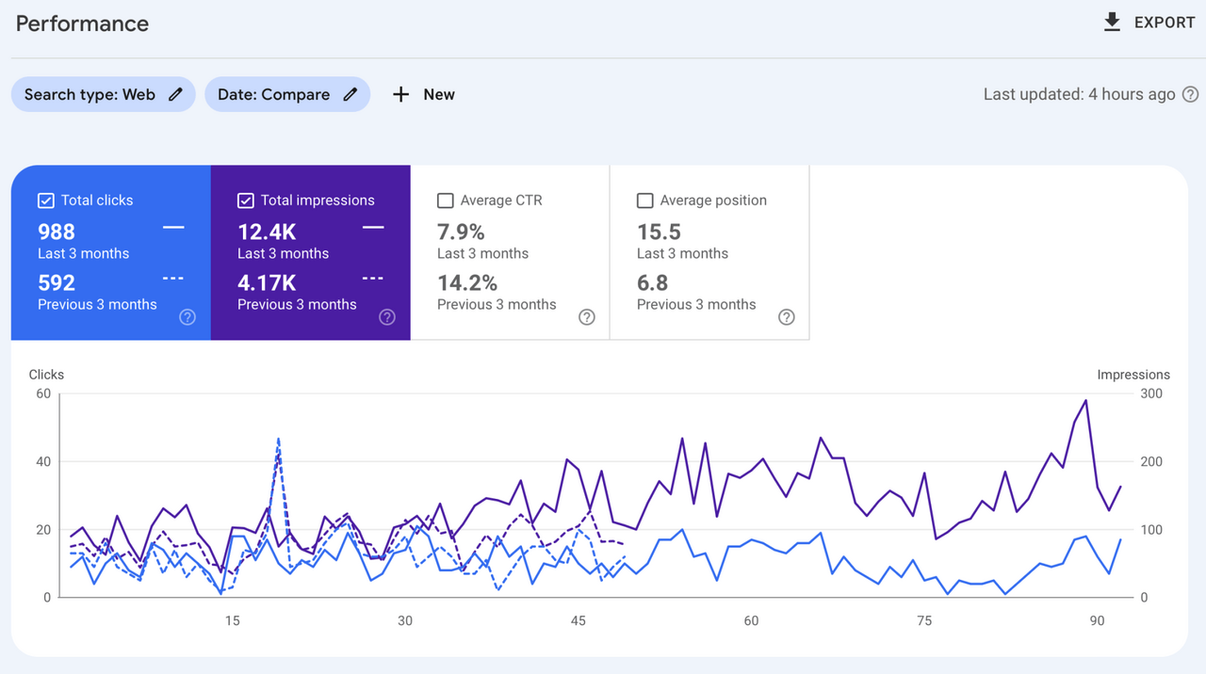Image resolution: width=1206 pixels, height=674 pixels.
Task: Click the New filter button
Action: tap(438, 94)
